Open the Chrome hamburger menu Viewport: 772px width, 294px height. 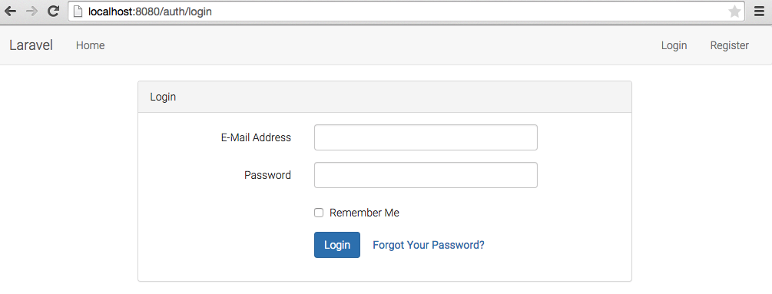(x=759, y=12)
